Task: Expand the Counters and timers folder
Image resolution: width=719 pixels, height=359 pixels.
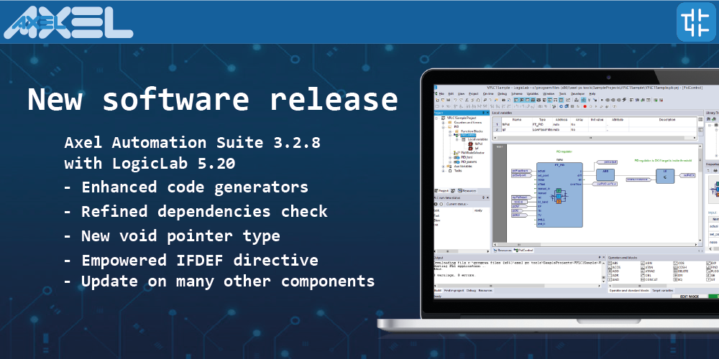Action: pos(444,122)
